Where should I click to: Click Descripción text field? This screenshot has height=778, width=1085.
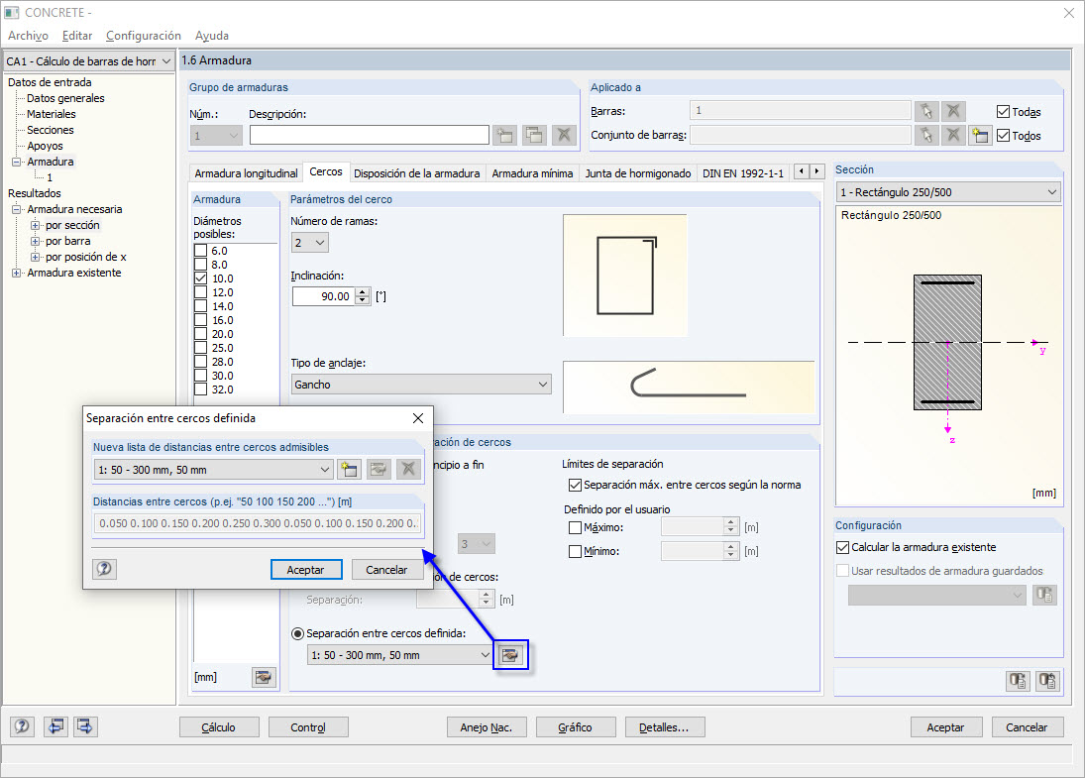[369, 135]
